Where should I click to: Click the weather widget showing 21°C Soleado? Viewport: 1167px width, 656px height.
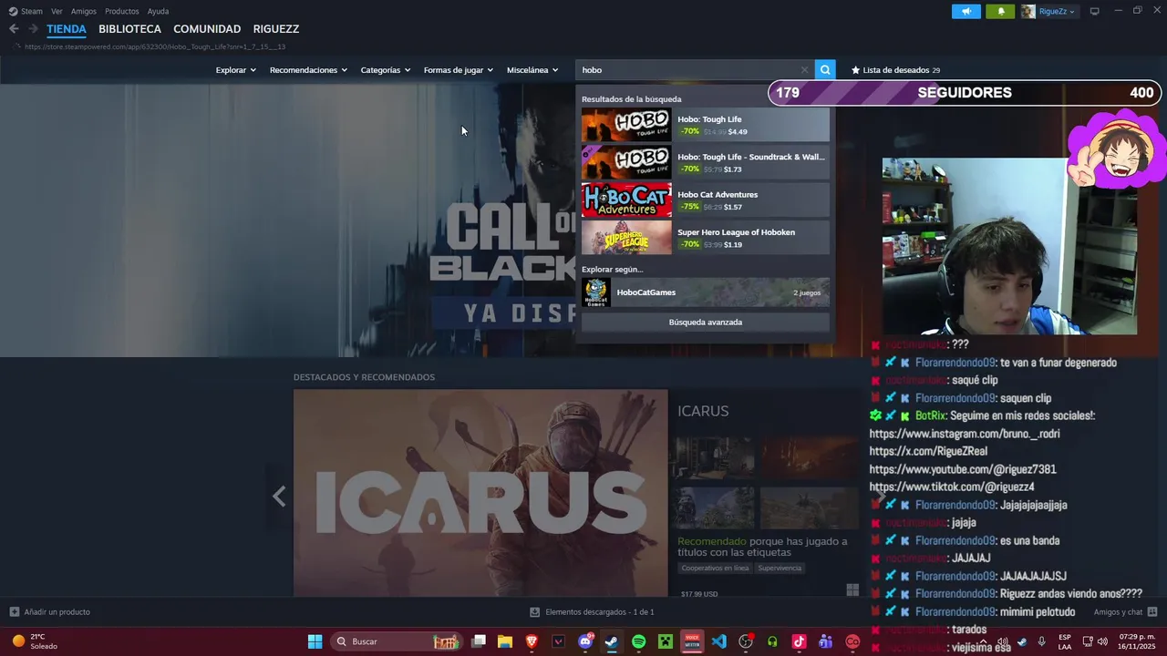tap(35, 641)
